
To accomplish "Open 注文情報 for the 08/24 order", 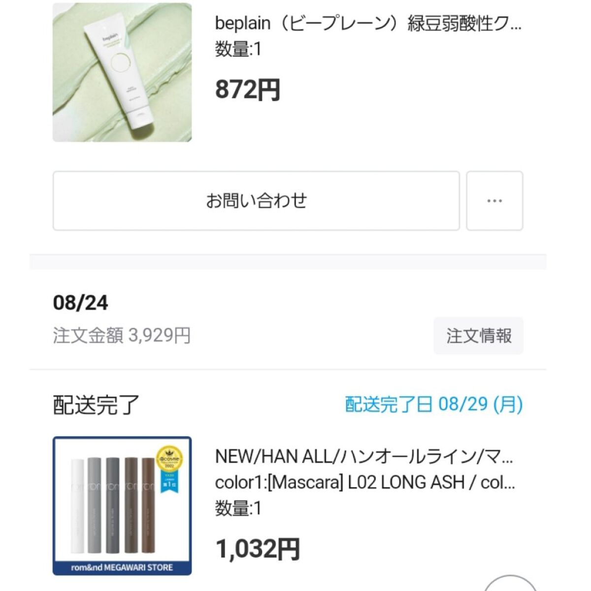I will click(478, 336).
